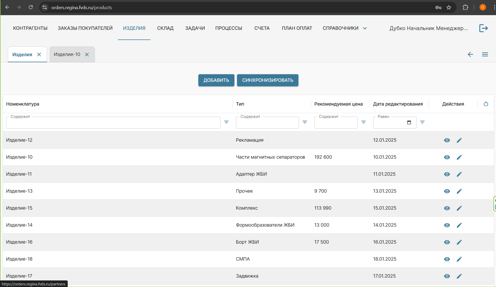Open the hamburger menu on tabs bar
The image size is (496, 287).
tap(485, 54)
